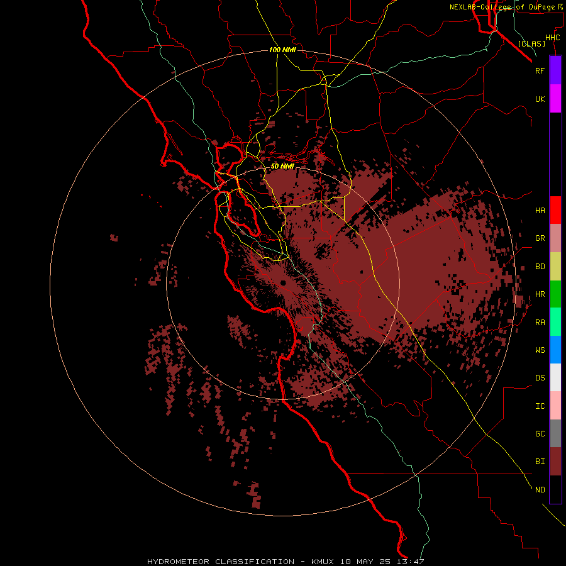
Task: Click the 'HYDROMETEOR CLASSIFICATION' caption text
Action: click(x=220, y=562)
